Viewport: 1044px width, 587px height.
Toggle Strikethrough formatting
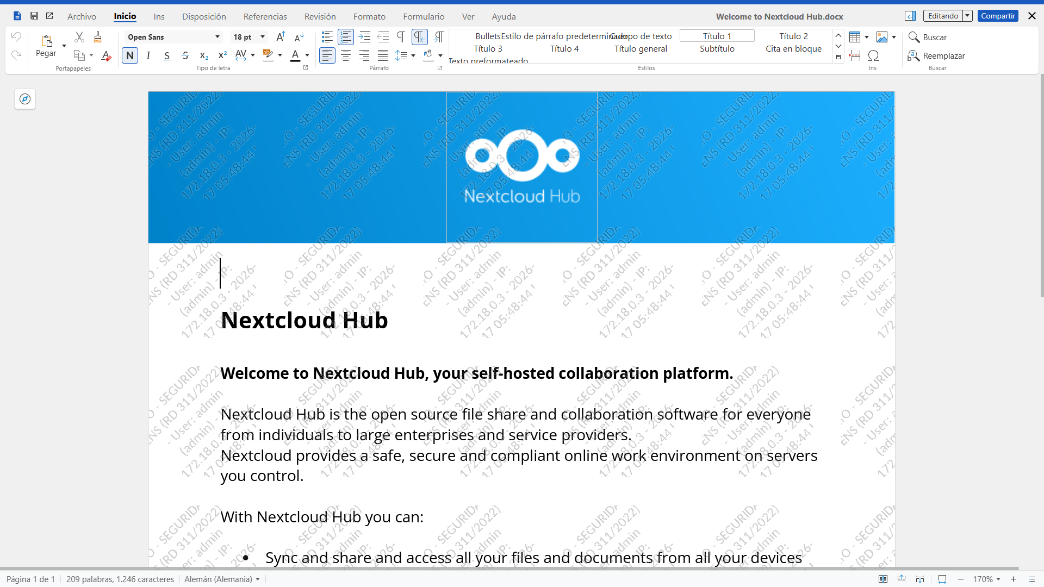pos(185,55)
